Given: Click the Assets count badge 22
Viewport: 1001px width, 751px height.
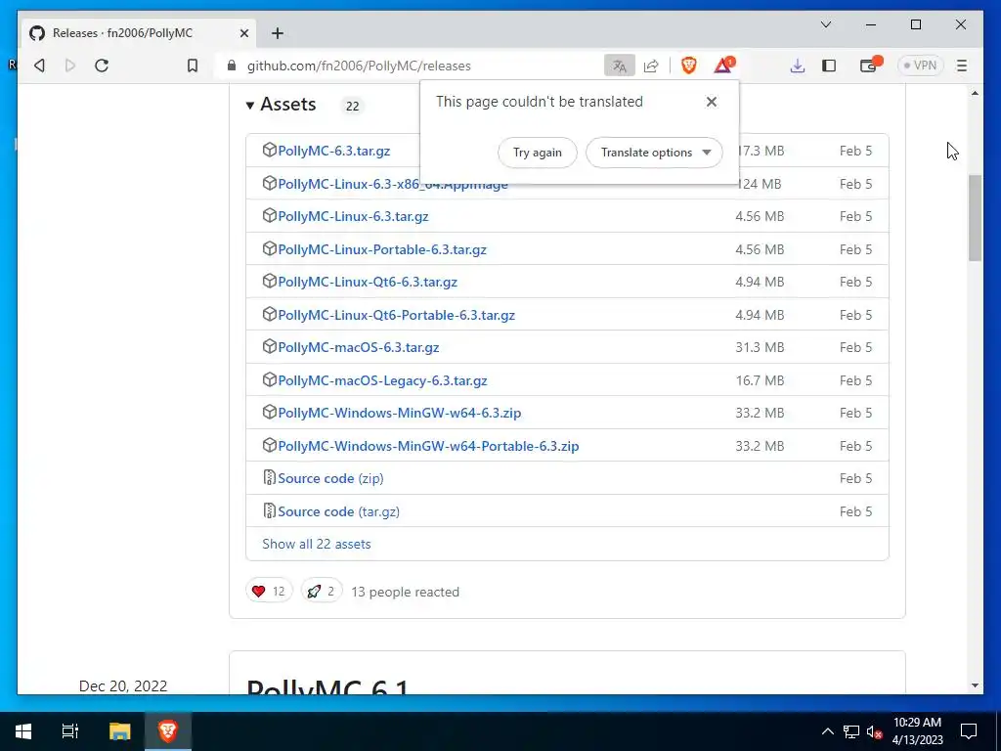Looking at the screenshot, I should click(352, 106).
